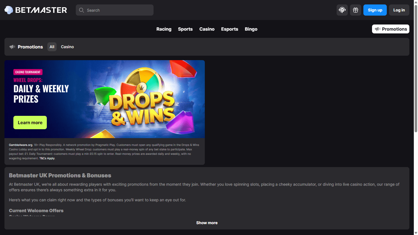The width and height of the screenshot is (418, 235).
Task: Click inside the Search input field
Action: pos(117,10)
